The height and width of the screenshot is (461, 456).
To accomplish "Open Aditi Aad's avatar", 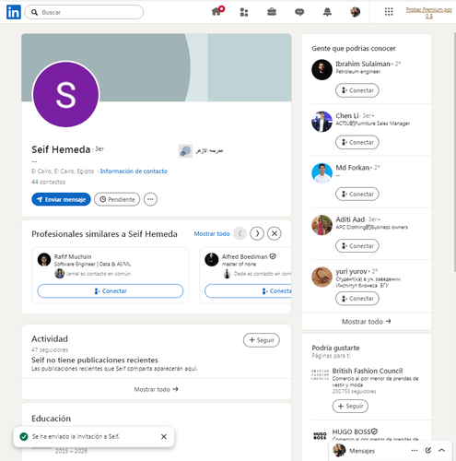I will tap(322, 225).
